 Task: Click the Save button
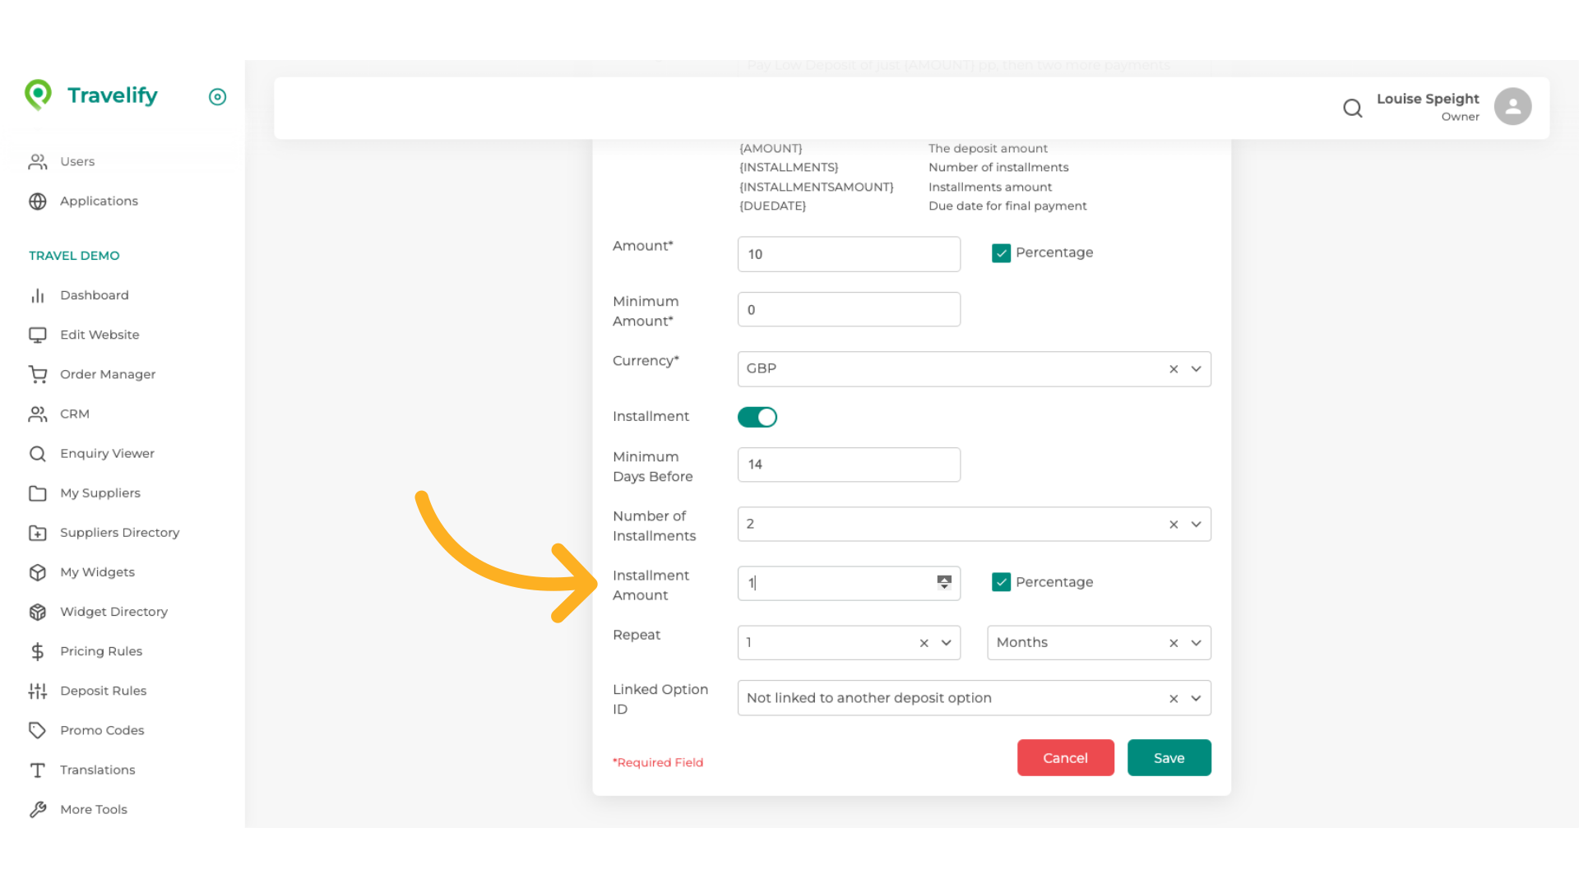(x=1169, y=757)
